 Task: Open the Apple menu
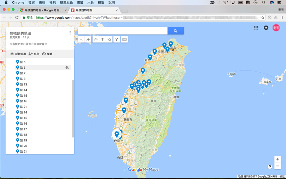coord(6,2)
